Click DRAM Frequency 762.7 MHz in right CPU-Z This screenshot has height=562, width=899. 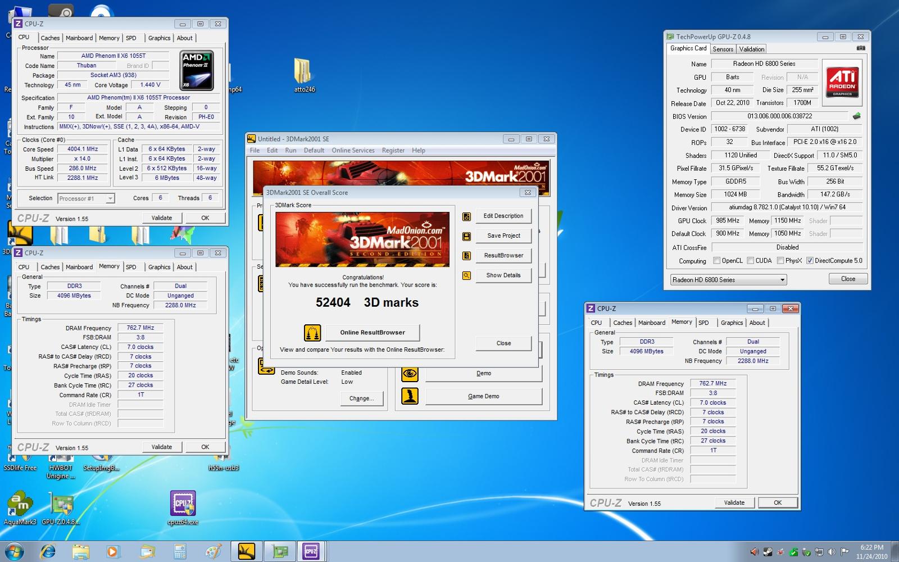click(712, 384)
